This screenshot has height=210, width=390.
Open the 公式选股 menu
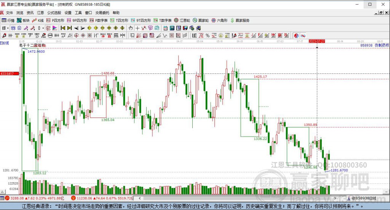pyautogui.click(x=54, y=13)
